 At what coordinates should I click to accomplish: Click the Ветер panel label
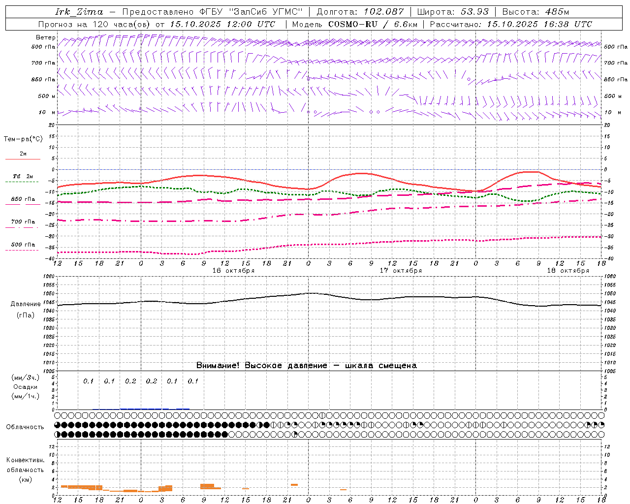pyautogui.click(x=46, y=37)
